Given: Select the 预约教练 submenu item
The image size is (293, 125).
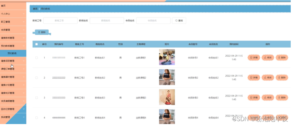Looking at the screenshot, I should [x=13, y=53].
